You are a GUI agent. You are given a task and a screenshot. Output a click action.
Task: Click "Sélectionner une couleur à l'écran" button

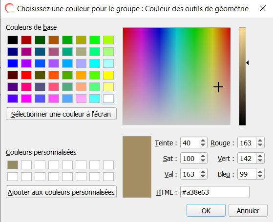(x=61, y=114)
